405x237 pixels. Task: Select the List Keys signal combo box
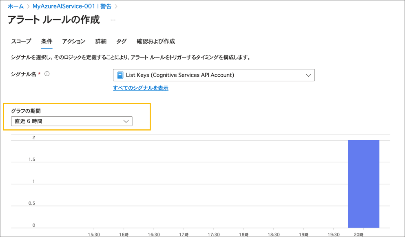pyautogui.click(x=214, y=75)
